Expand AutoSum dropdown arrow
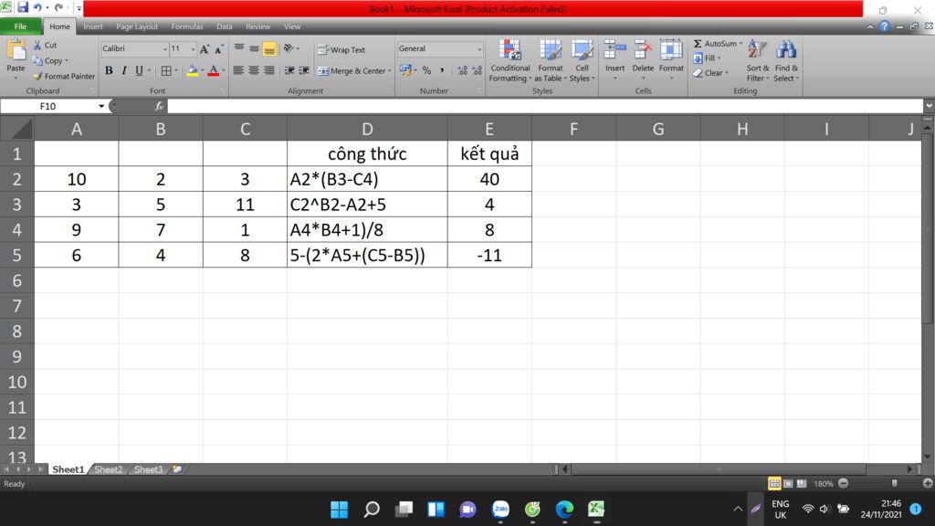Viewport: 935px width, 526px height. pyautogui.click(x=741, y=44)
